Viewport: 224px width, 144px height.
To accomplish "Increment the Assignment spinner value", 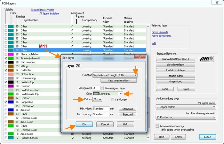I will (102, 87).
